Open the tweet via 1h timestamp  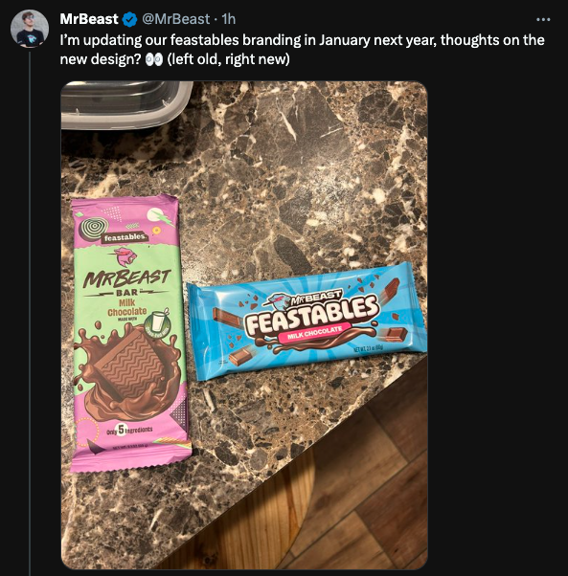[x=229, y=19]
